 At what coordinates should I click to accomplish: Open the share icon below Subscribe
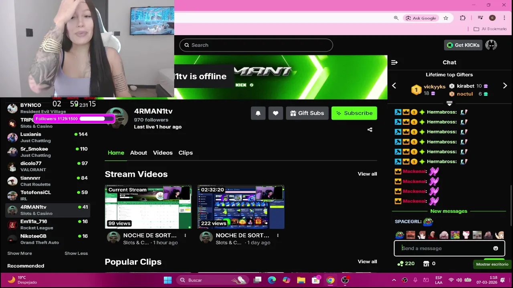tap(370, 130)
